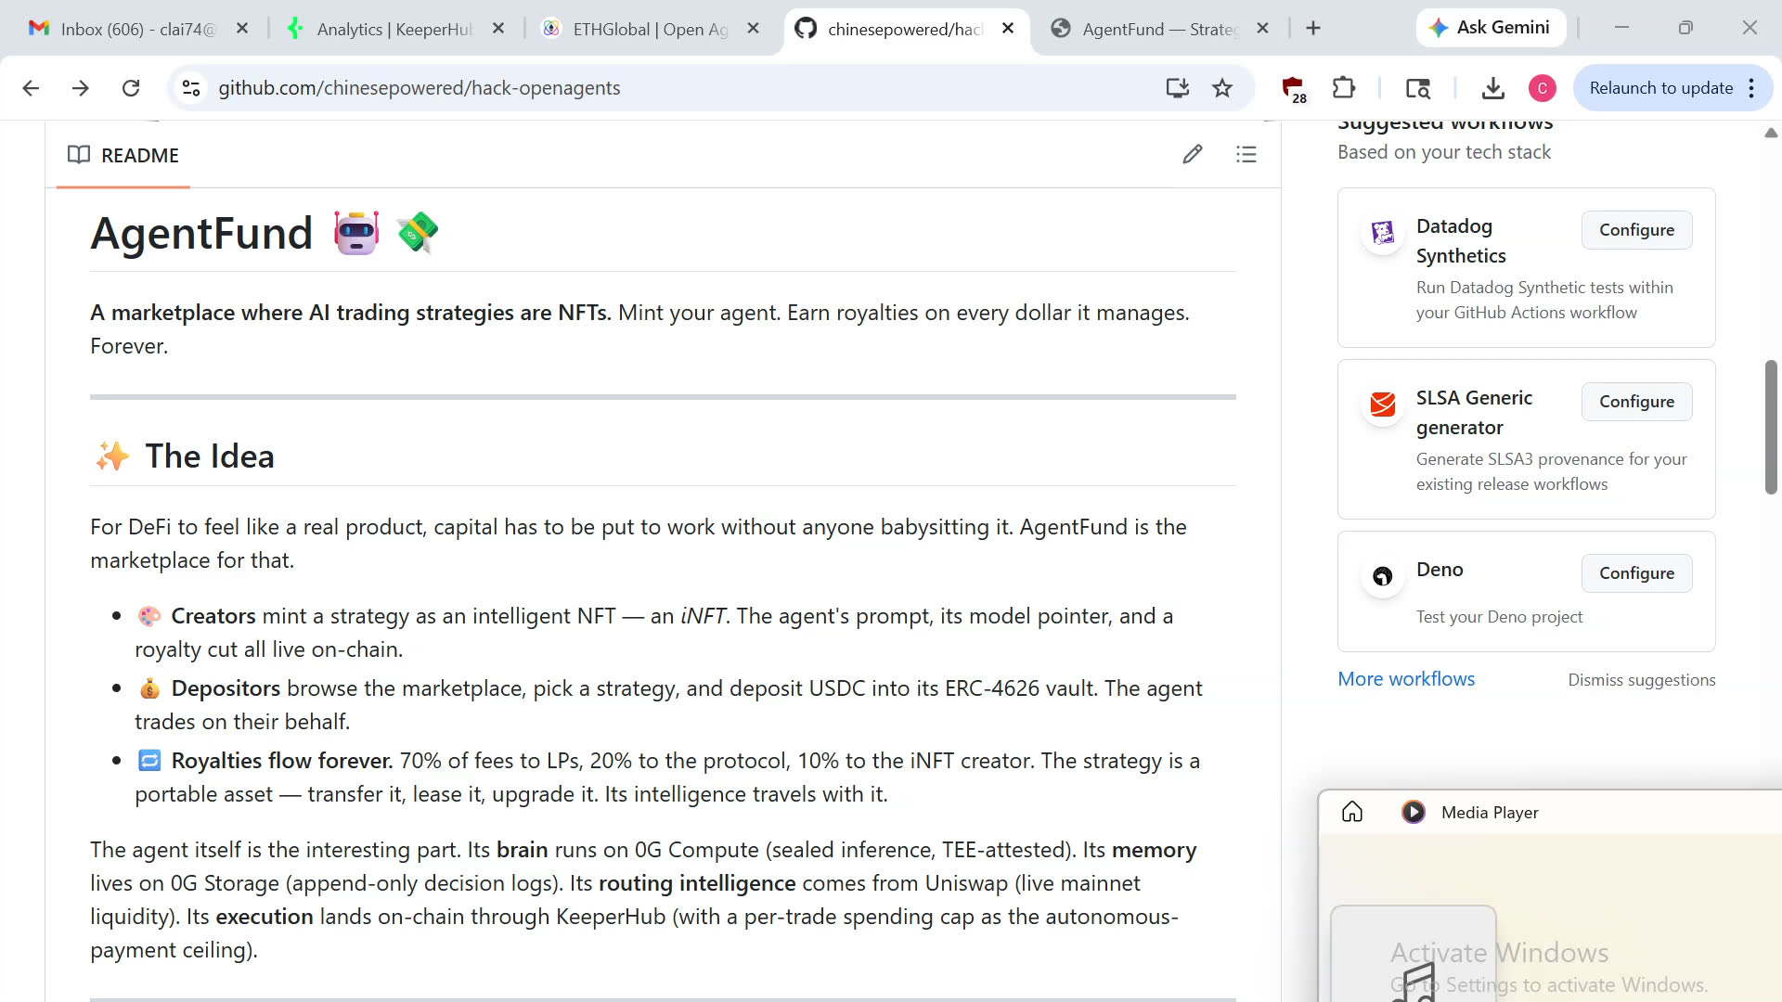Open the red extension with 28 badge
1782x1002 pixels.
1294,89
